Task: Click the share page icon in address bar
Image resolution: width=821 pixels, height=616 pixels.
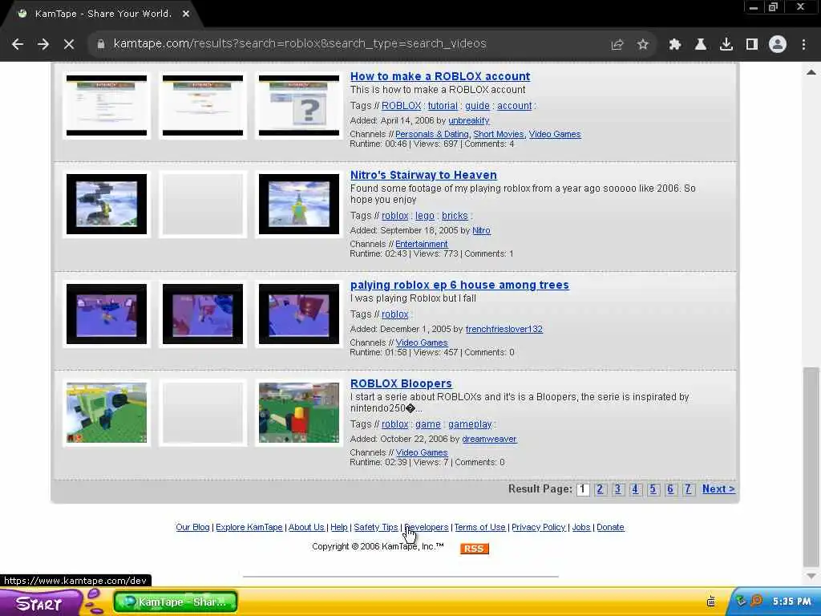Action: pyautogui.click(x=617, y=45)
